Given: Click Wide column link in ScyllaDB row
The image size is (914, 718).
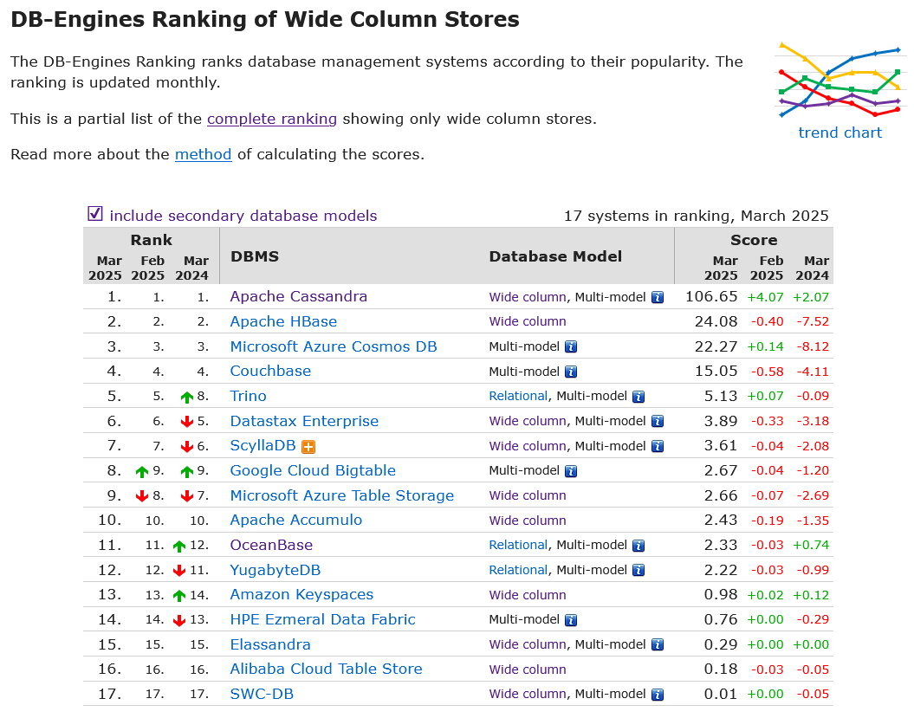Looking at the screenshot, I should point(528,446).
